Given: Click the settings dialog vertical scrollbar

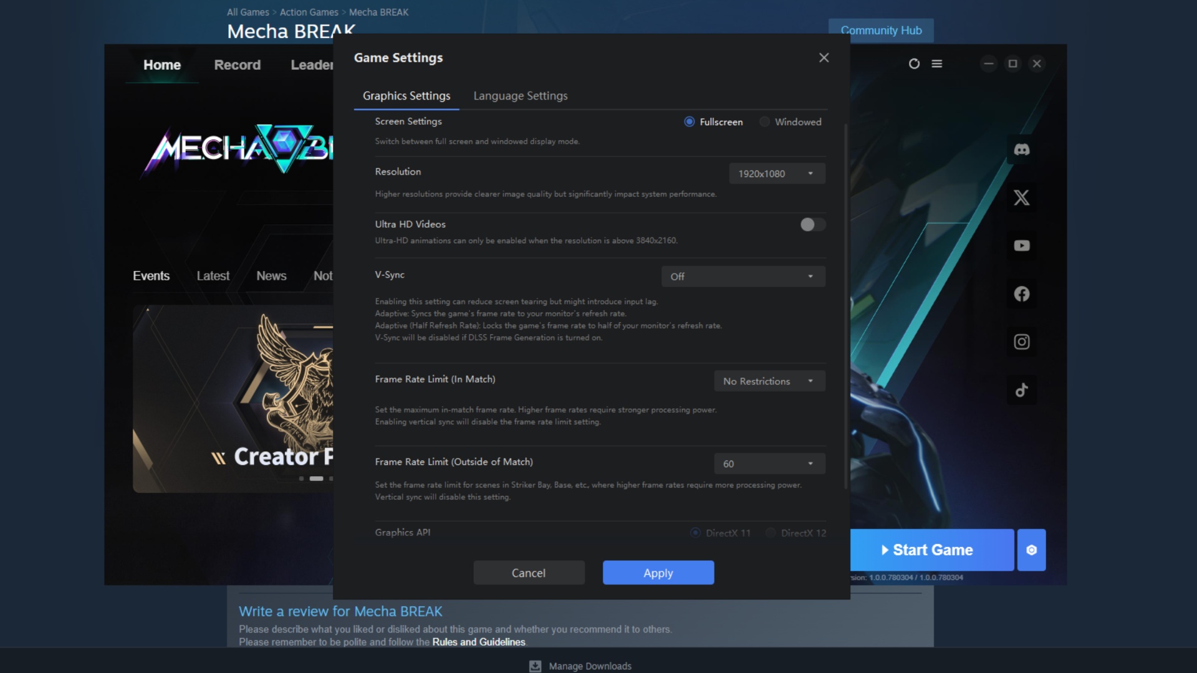Looking at the screenshot, I should click(846, 305).
